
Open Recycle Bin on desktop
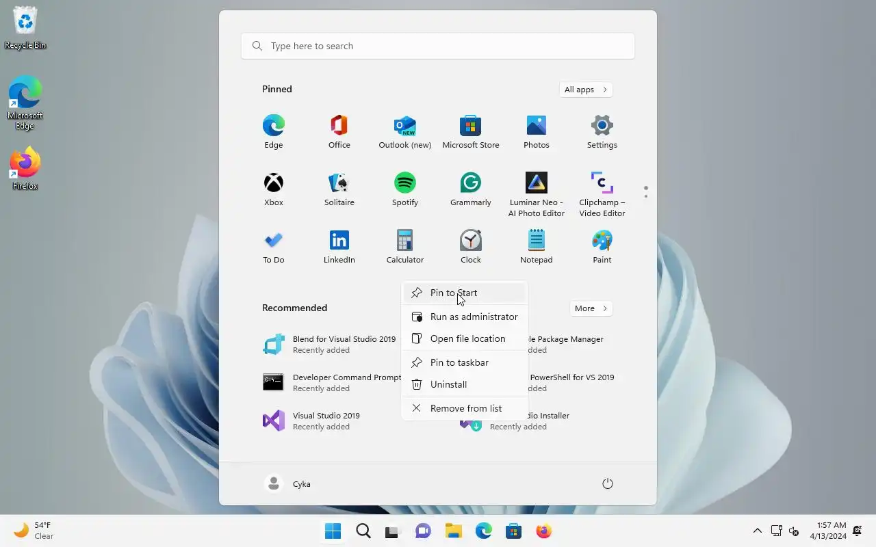tap(25, 28)
